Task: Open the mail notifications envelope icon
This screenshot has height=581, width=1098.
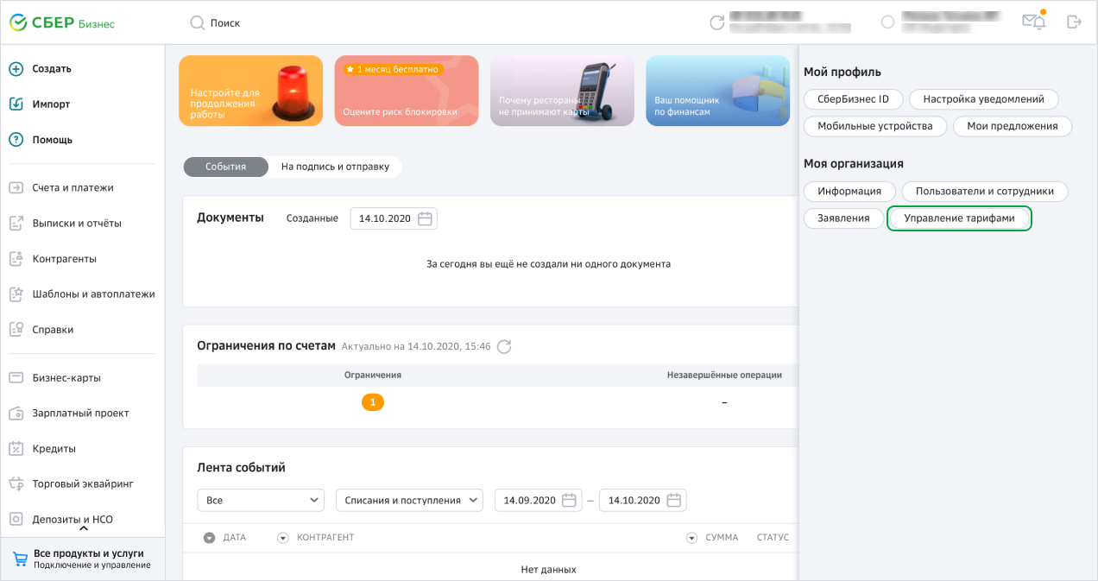Action: click(1033, 22)
